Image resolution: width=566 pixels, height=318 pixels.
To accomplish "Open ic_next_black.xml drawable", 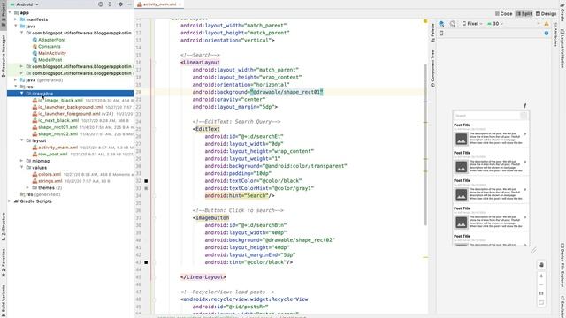I will (58, 120).
